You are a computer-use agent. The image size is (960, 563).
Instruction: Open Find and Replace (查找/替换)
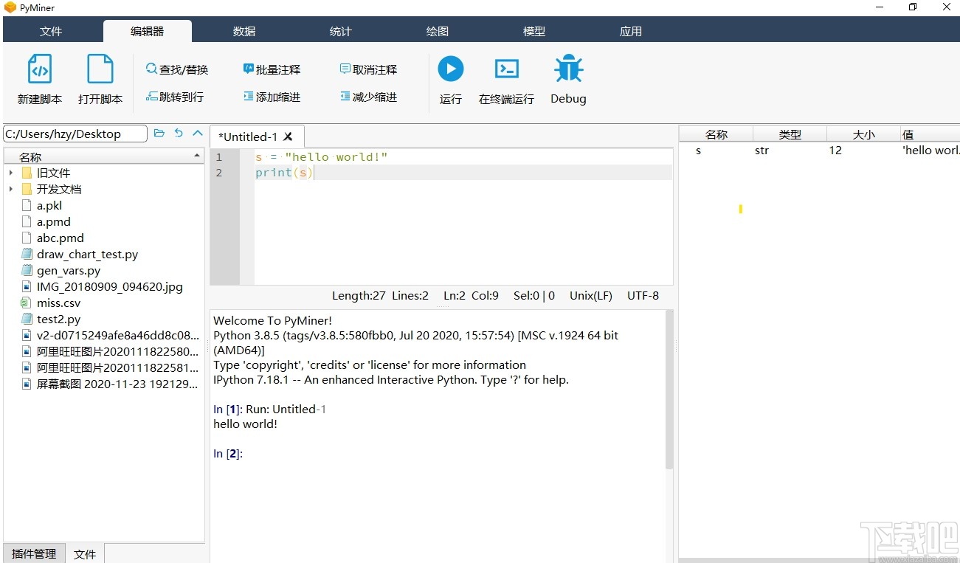[x=177, y=69]
